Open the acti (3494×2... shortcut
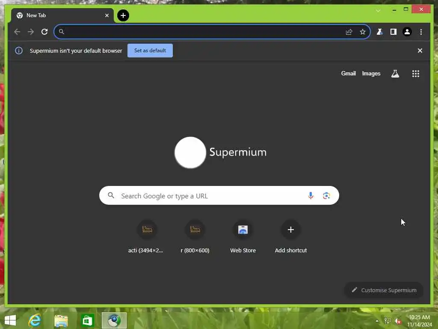This screenshot has height=329, width=438. (x=147, y=237)
